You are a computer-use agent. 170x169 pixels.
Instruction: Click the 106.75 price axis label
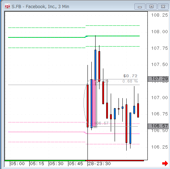click(x=159, y=114)
